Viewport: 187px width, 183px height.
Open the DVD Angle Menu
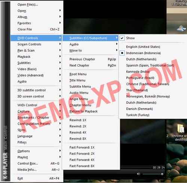click(x=90, y=99)
